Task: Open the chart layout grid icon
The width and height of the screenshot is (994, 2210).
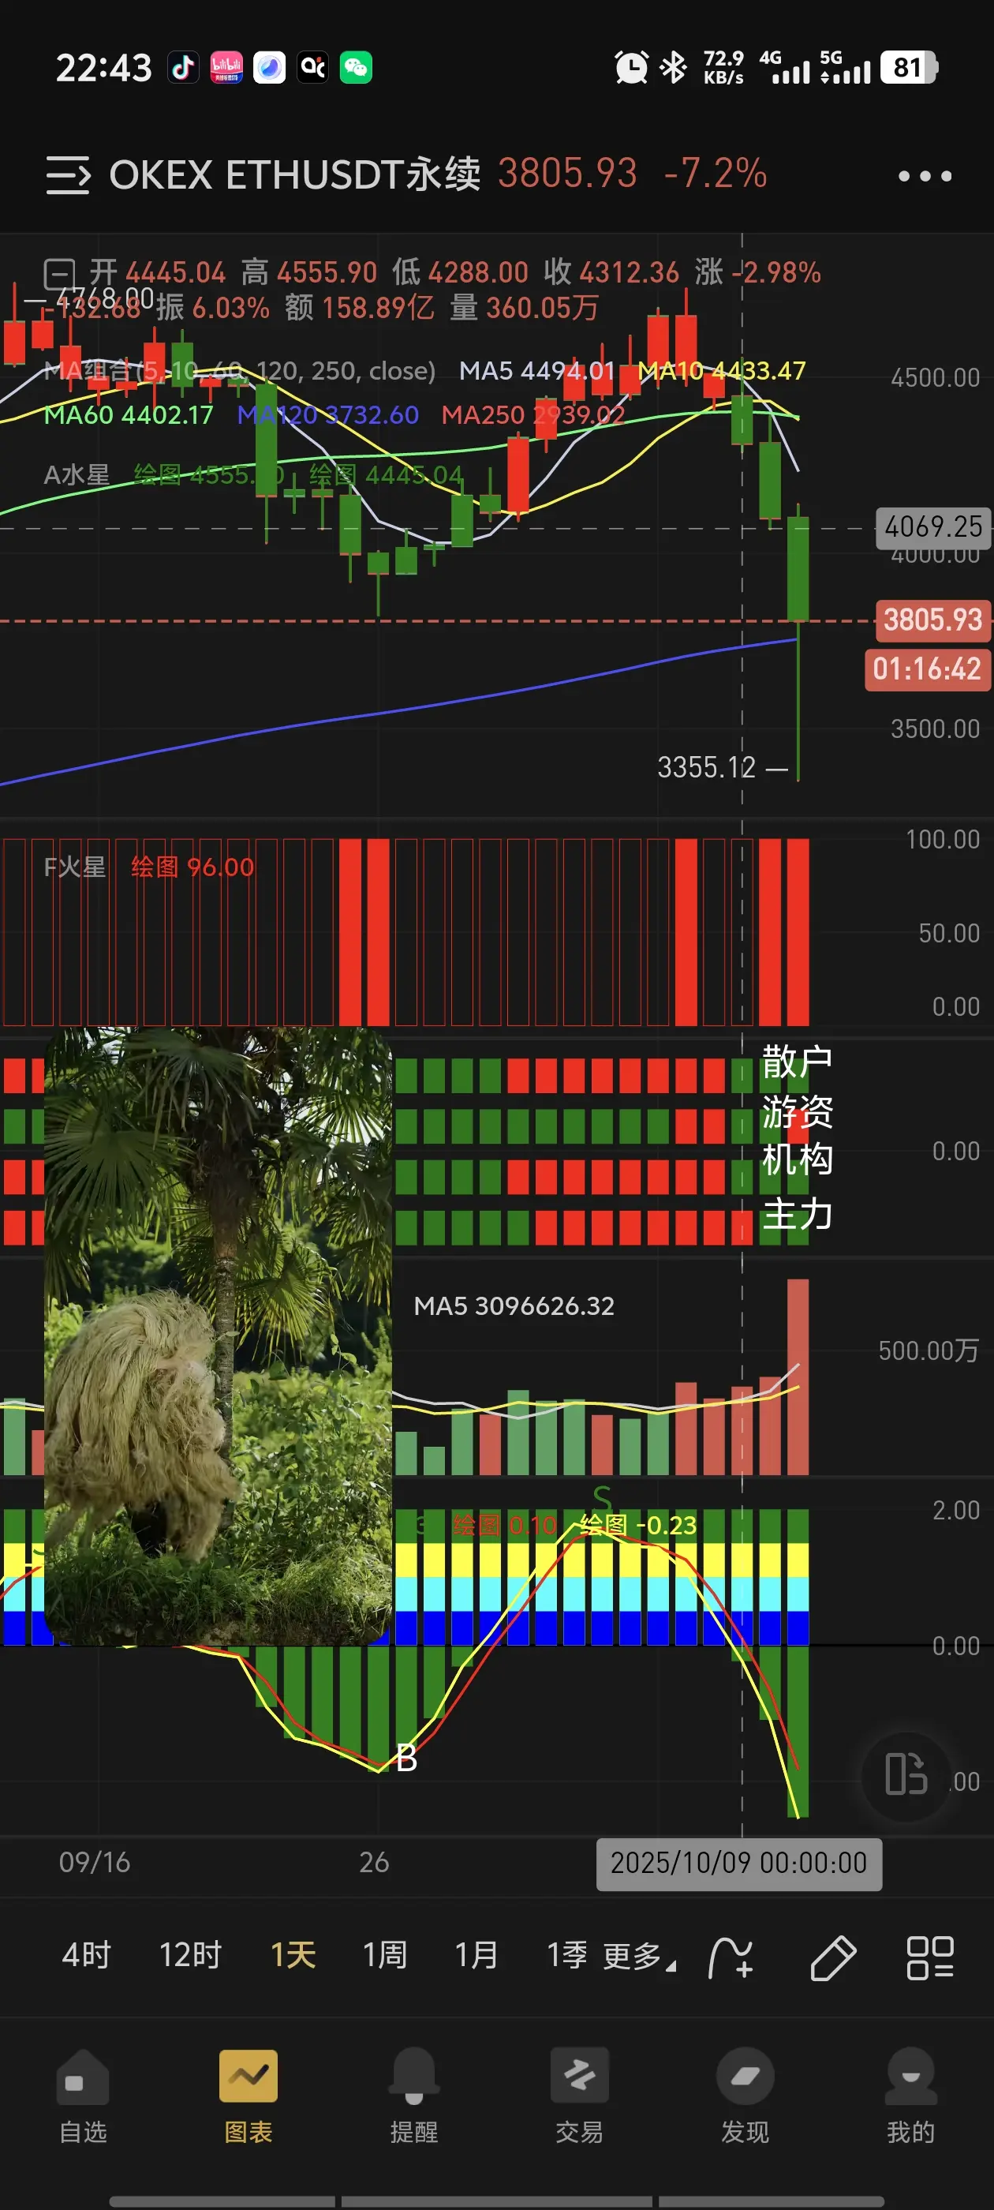Action: [931, 1957]
